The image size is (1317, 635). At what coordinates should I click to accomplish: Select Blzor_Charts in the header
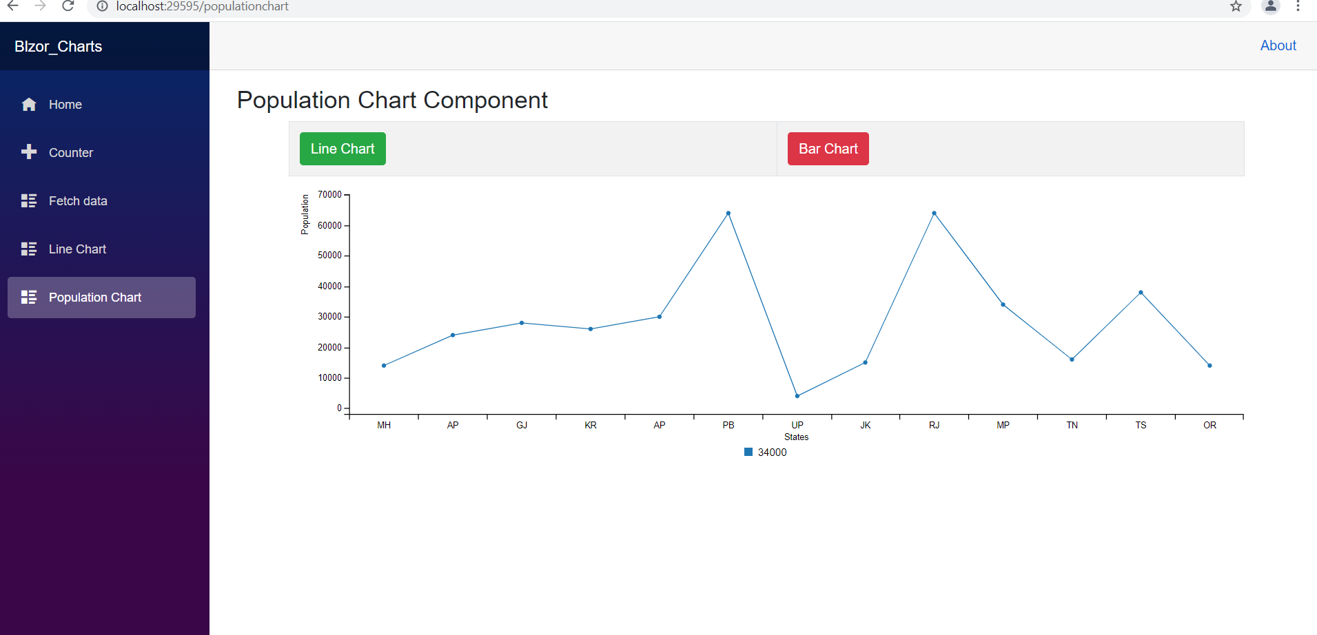(x=57, y=46)
